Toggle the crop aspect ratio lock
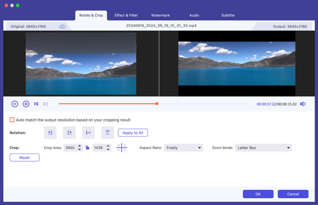 click(87, 148)
